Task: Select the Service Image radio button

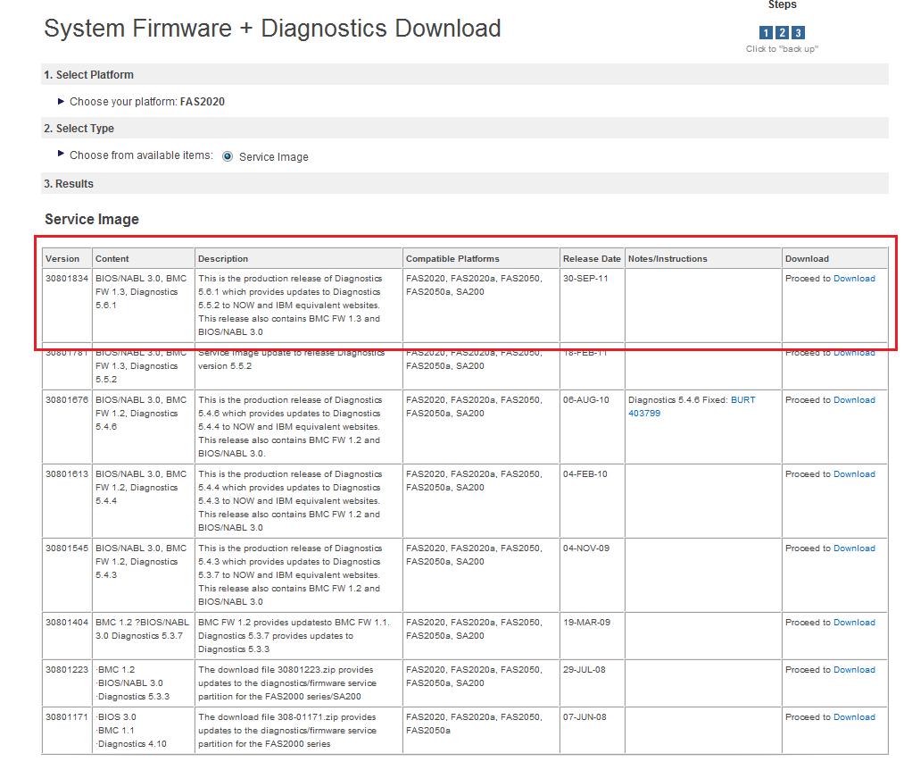Action: click(228, 156)
